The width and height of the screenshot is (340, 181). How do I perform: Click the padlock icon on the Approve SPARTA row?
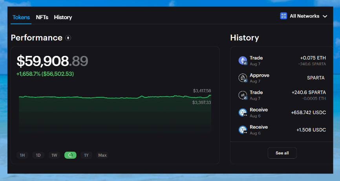(x=243, y=78)
